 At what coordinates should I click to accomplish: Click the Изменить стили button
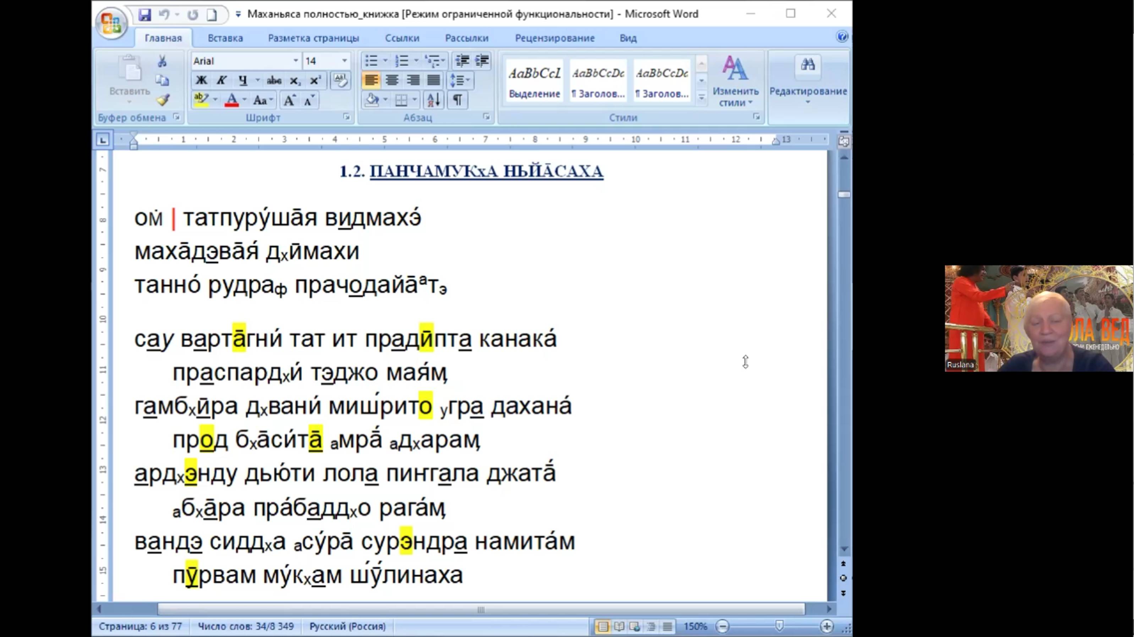(735, 81)
